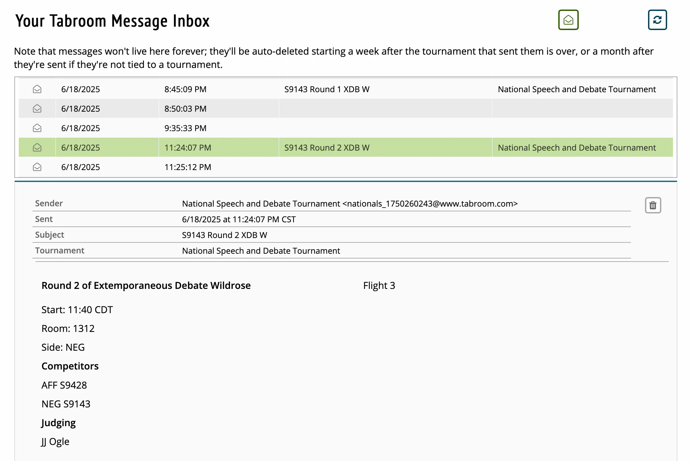Image resolution: width=690 pixels, height=461 pixels.
Task: Click the Round 2 Extemporaneous Debate Wildrose heading
Action: 146,285
